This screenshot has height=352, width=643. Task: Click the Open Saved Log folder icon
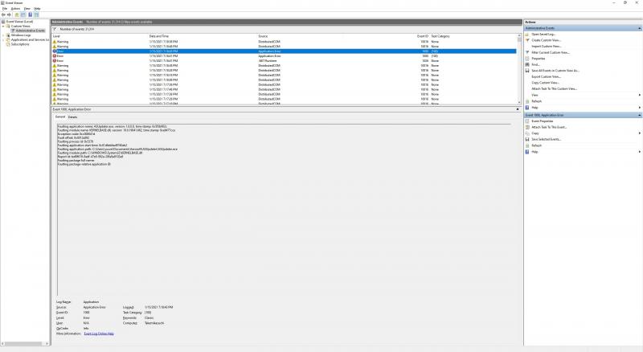point(527,35)
